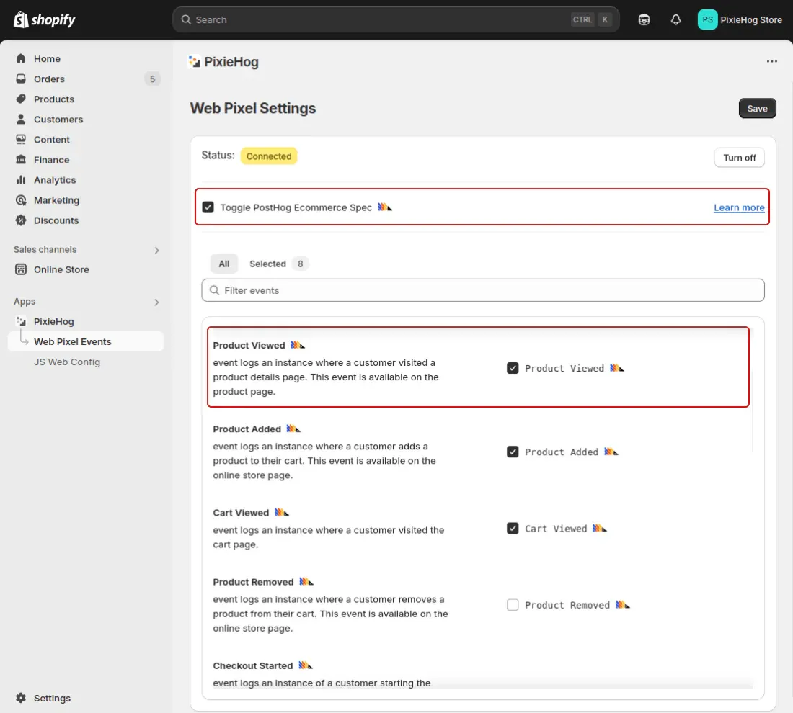793x713 pixels.
Task: Go to Orders in sidebar
Action: (x=49, y=79)
